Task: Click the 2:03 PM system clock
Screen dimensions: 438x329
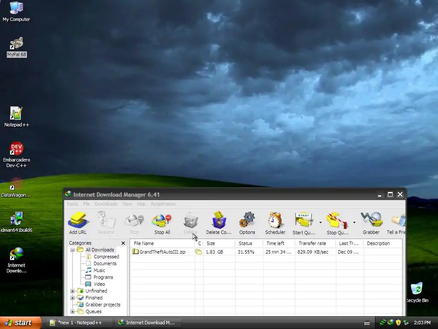Action: click(422, 323)
